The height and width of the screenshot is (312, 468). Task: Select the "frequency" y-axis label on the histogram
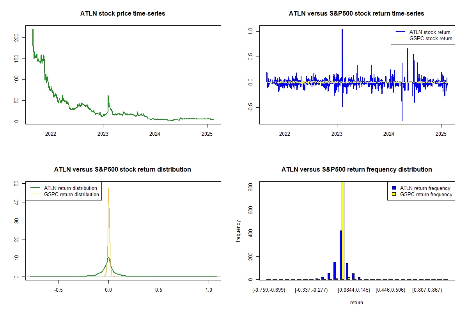[x=238, y=231]
